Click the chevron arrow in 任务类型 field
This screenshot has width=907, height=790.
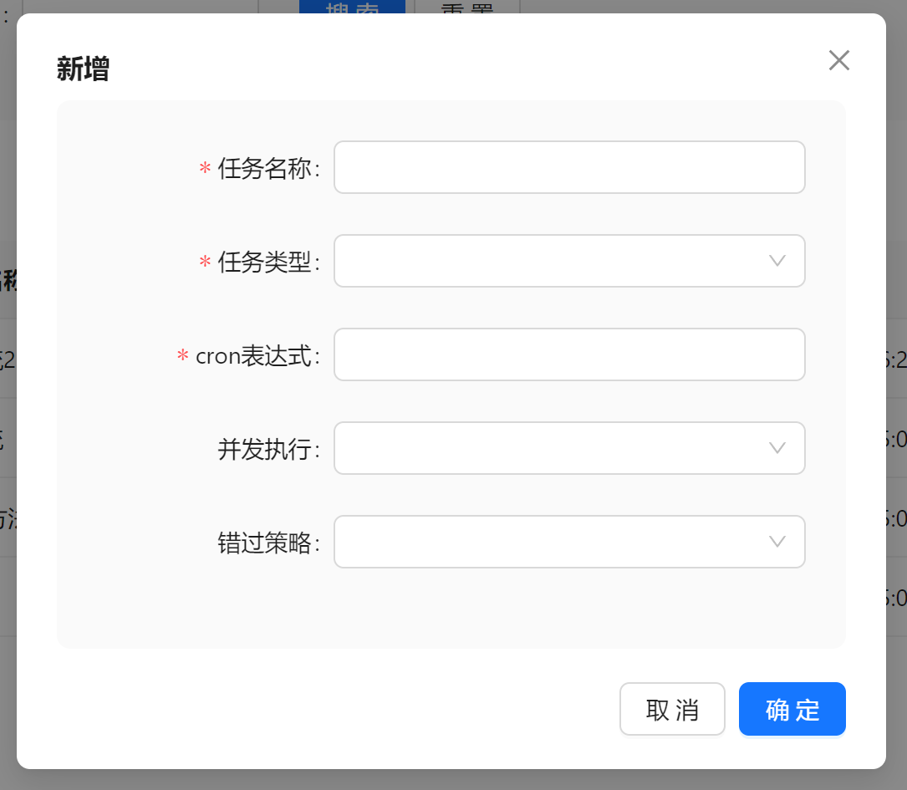click(x=777, y=261)
